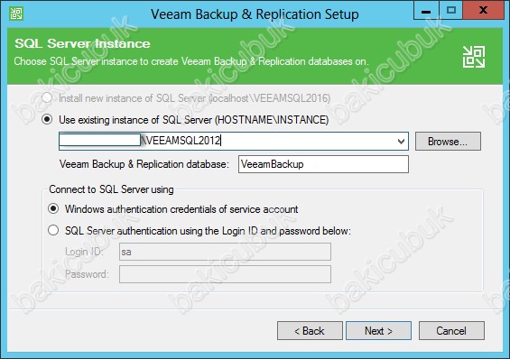Go to the previous step with Back
The width and height of the screenshot is (510, 359).
[310, 331]
